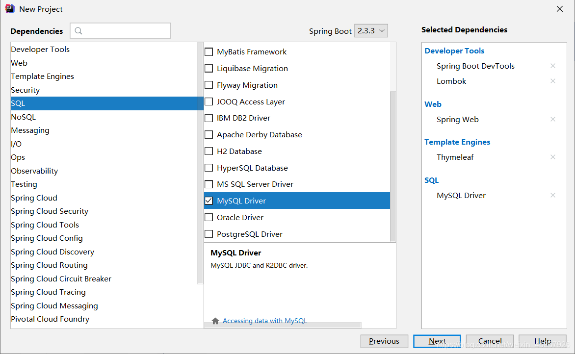The width and height of the screenshot is (575, 354).
Task: Click the Cancel button
Action: 490,341
